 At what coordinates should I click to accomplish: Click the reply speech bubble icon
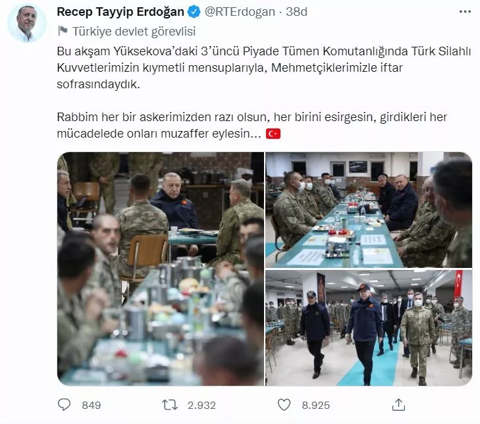pyautogui.click(x=65, y=405)
